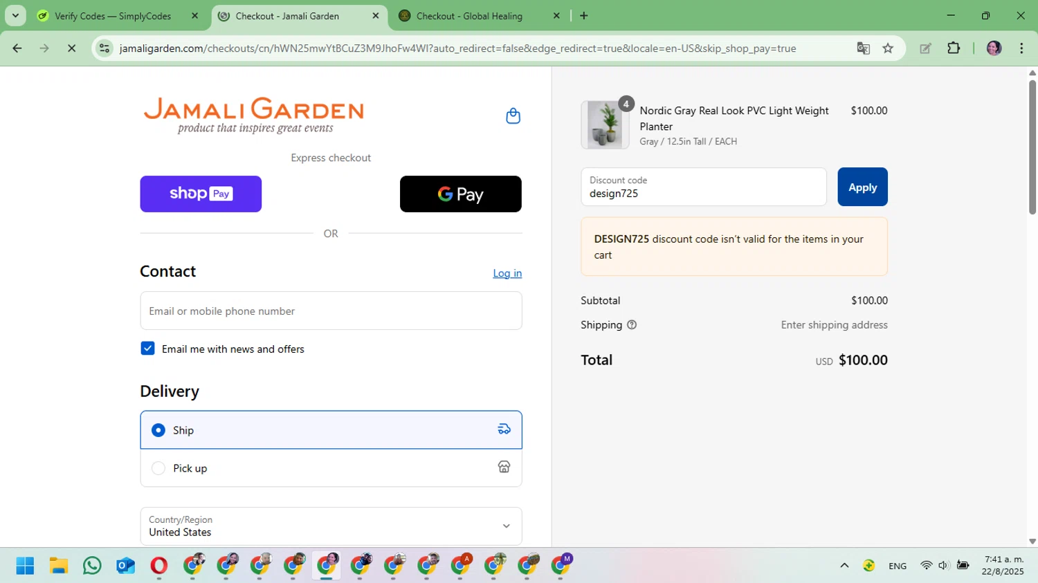
Task: Open Wi-Fi network settings in tray
Action: pos(926,566)
